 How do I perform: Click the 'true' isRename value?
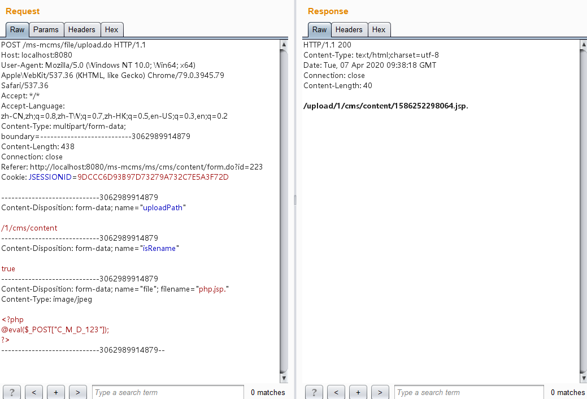(x=8, y=269)
